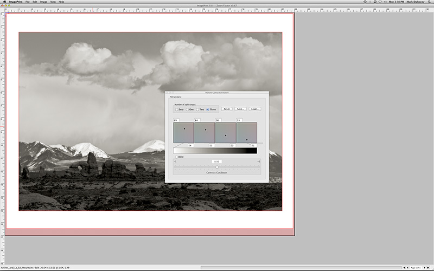
Task: Click the tint value field showing 15
Action: [239, 120]
